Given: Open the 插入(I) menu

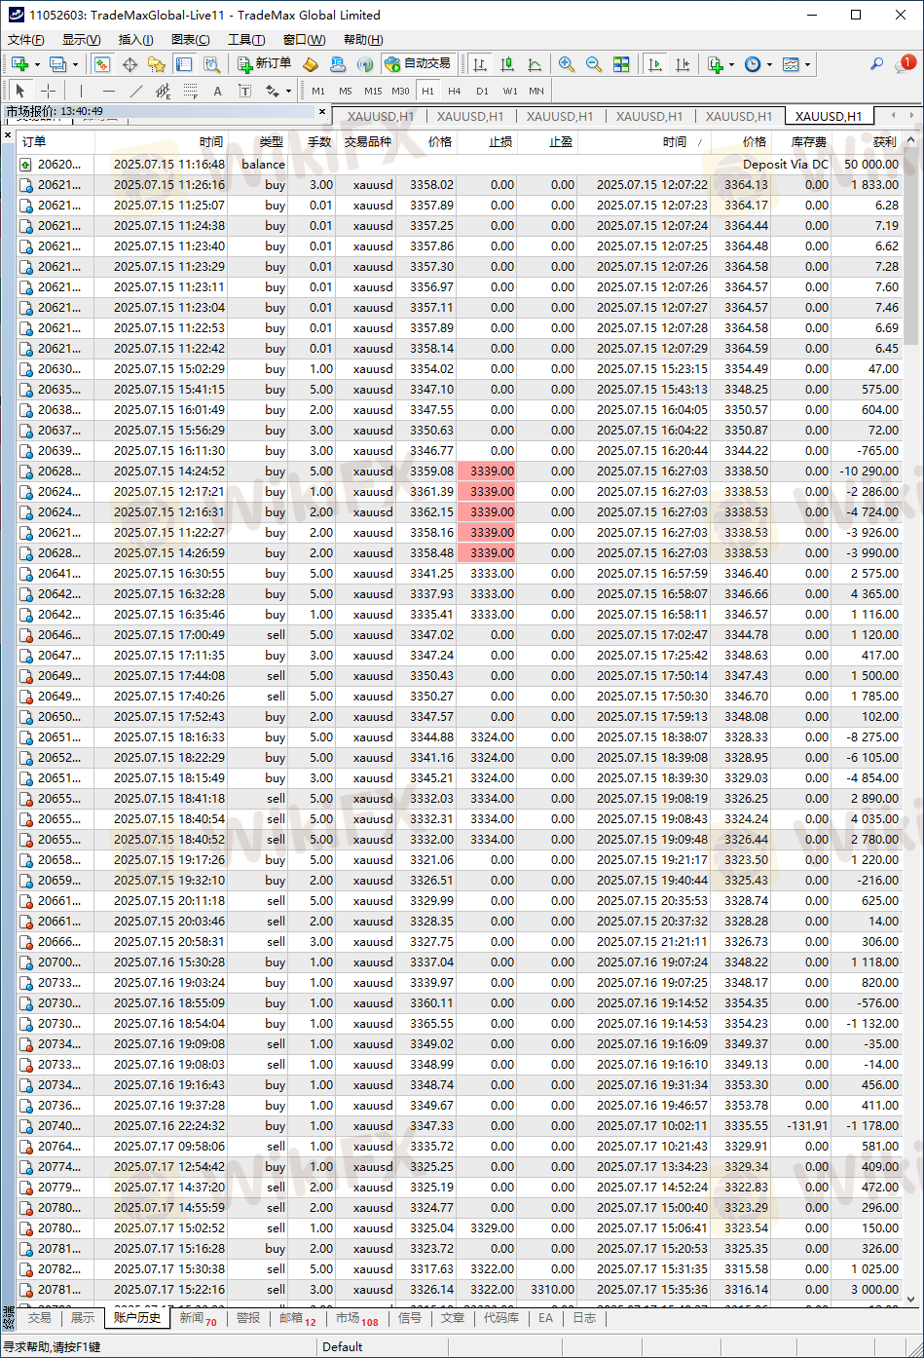Looking at the screenshot, I should [135, 40].
